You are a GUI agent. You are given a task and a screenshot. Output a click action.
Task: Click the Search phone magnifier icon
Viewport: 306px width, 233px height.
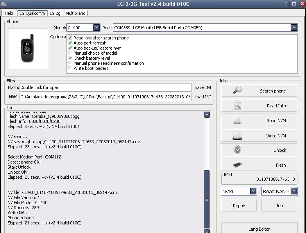pyautogui.click(x=237, y=91)
